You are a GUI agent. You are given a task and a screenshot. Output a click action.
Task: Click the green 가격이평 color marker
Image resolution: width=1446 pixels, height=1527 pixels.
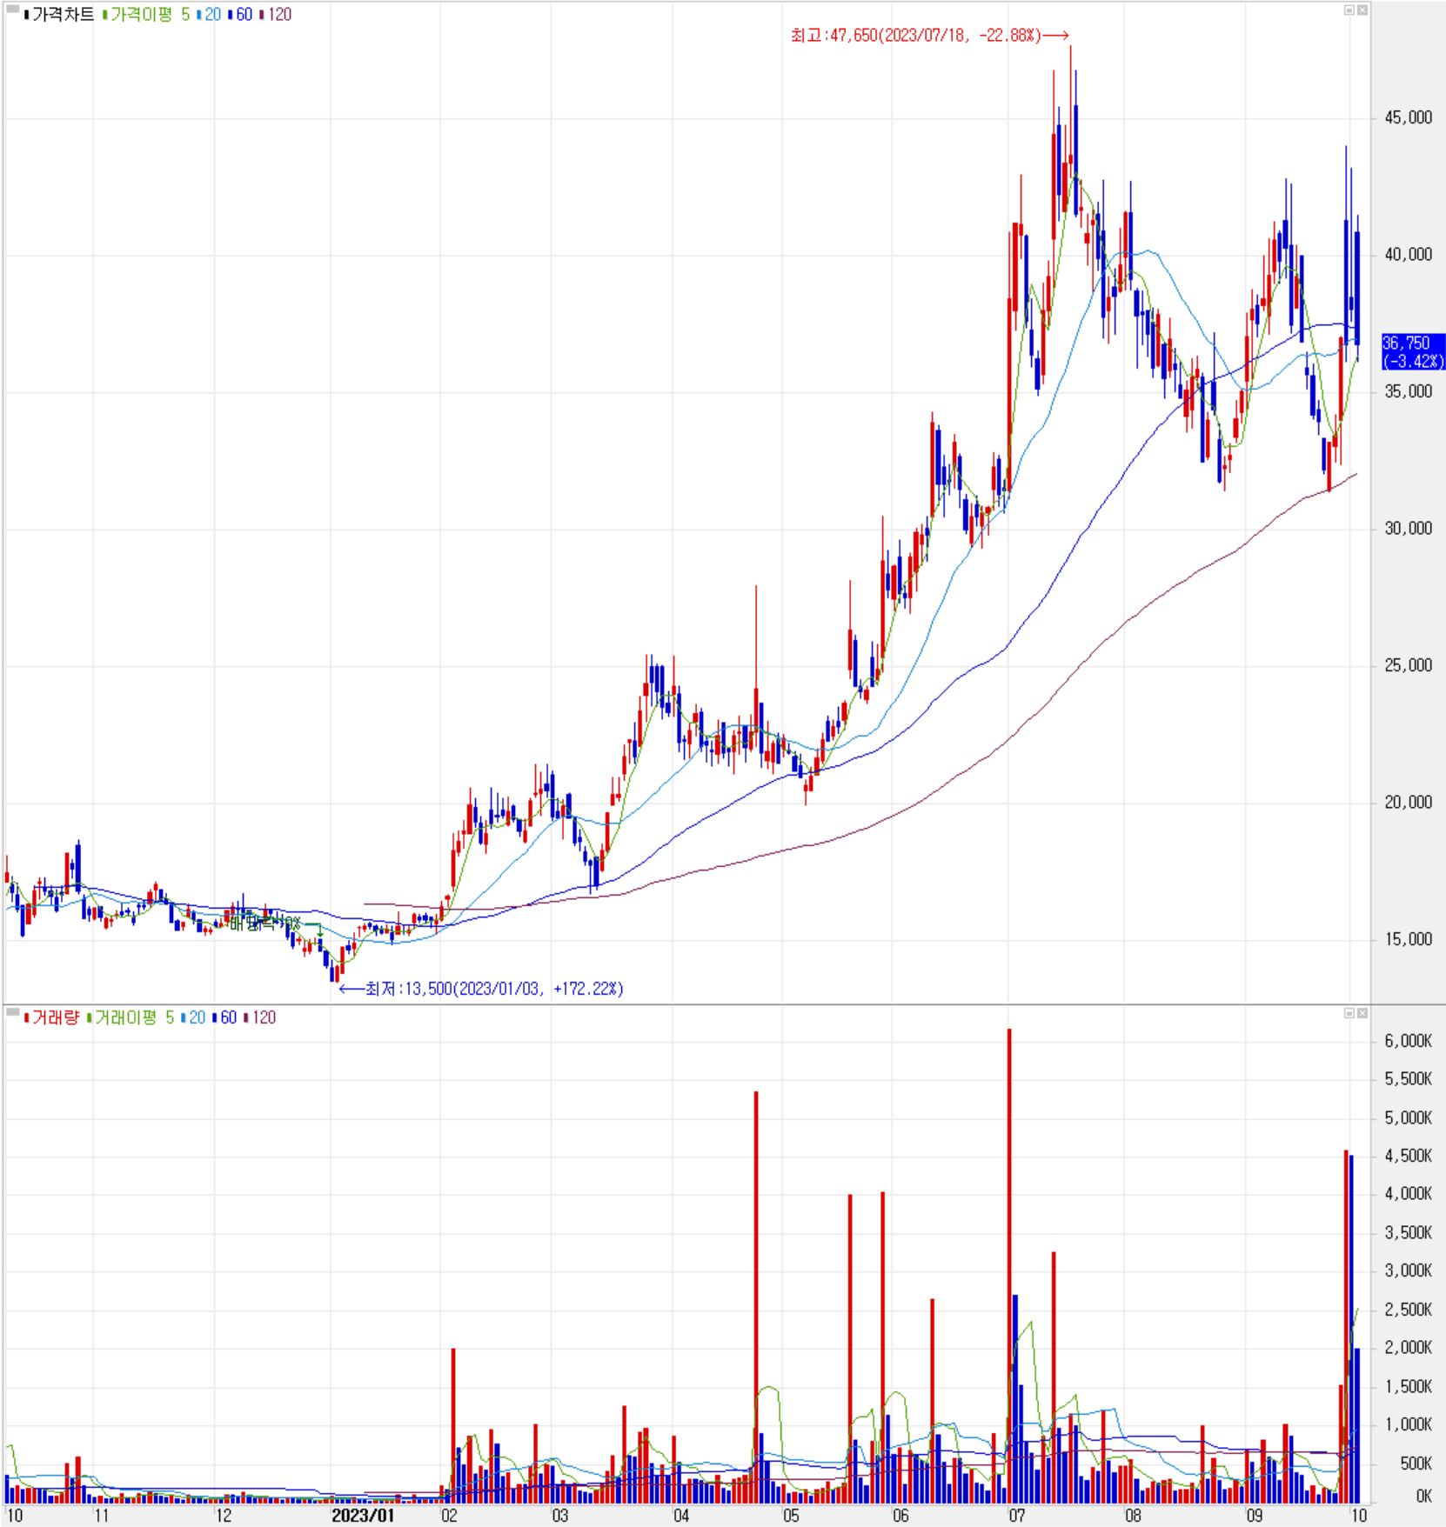pos(105,15)
